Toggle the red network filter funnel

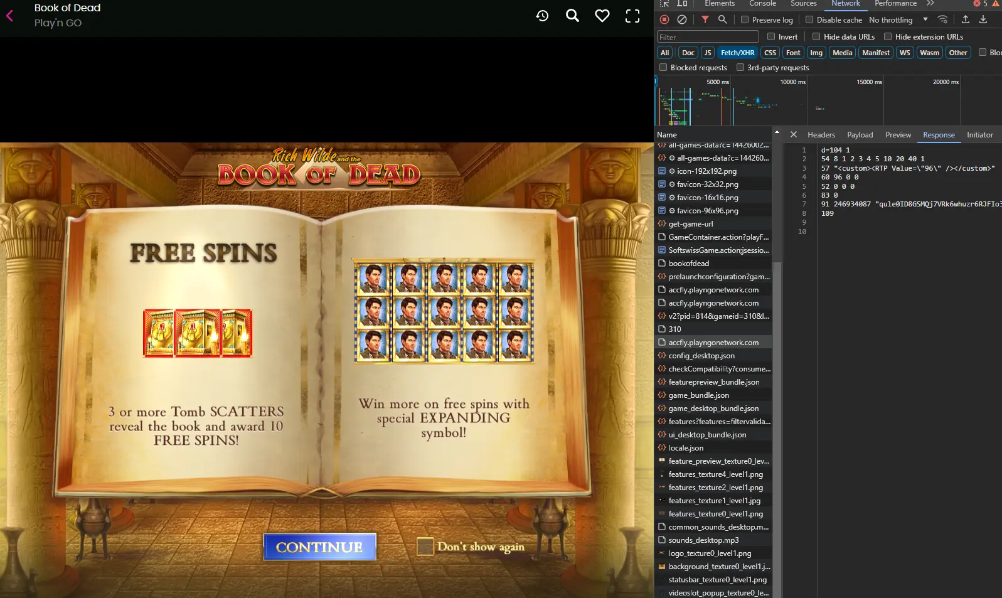point(705,19)
